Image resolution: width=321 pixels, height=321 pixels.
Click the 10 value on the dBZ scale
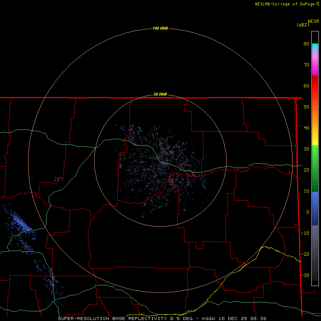[x=306, y=191]
